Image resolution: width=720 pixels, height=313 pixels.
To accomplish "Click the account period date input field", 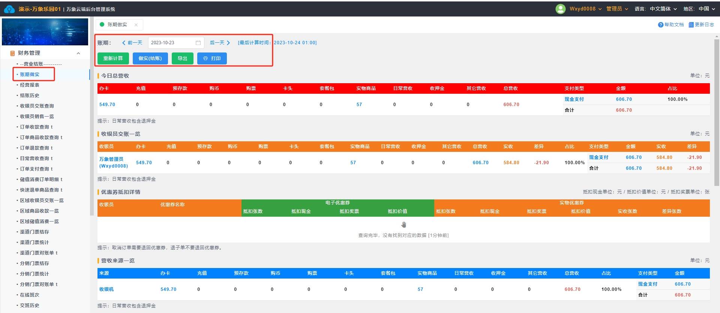I will coord(172,43).
